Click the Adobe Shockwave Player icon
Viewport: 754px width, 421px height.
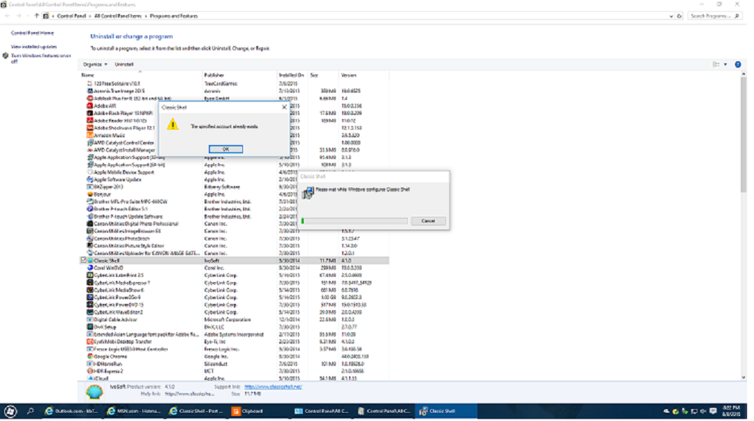pyautogui.click(x=89, y=129)
